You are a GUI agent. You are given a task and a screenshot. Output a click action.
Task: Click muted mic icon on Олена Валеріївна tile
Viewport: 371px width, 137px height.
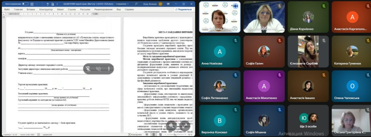[279, 6]
